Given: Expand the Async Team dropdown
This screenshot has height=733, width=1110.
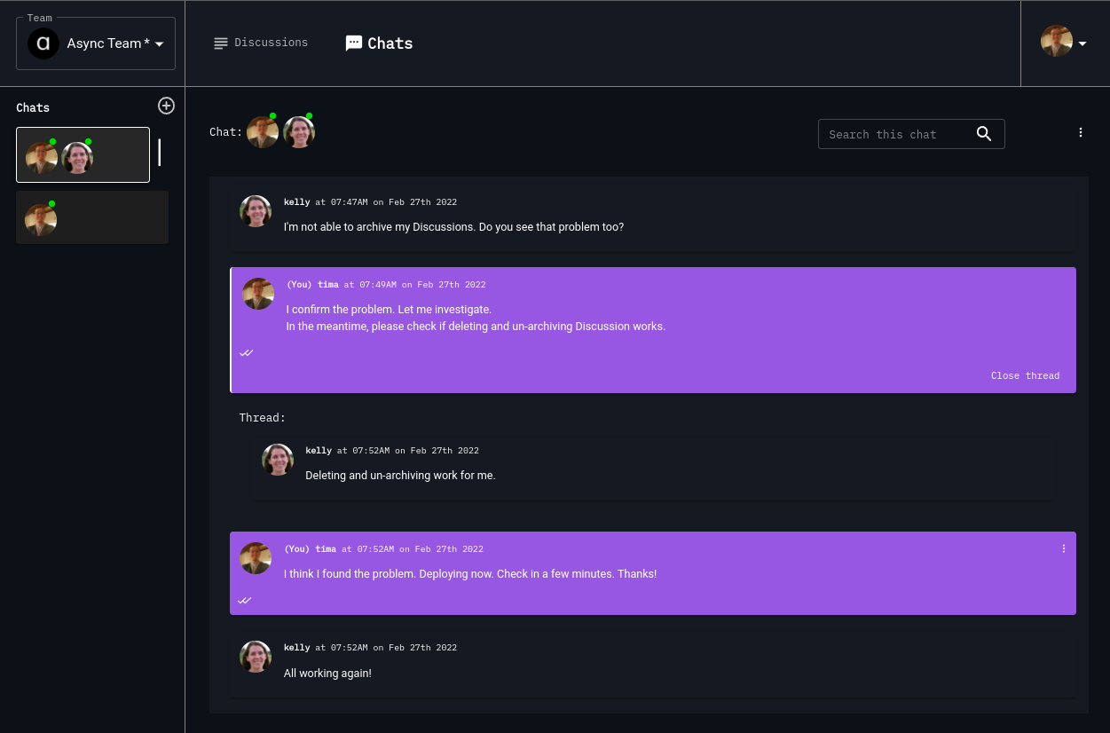Looking at the screenshot, I should [x=160, y=44].
